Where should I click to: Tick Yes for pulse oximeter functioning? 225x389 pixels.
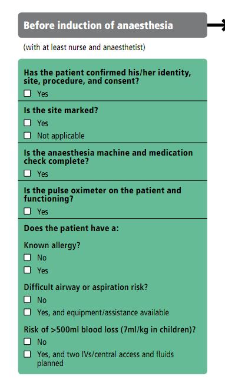point(27,211)
